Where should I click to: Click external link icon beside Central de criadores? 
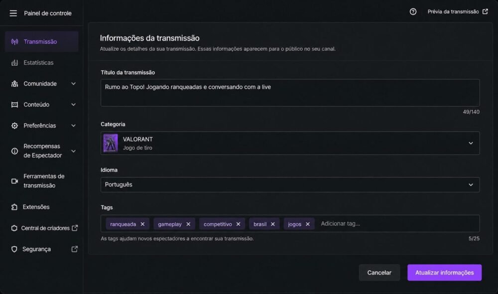click(75, 228)
